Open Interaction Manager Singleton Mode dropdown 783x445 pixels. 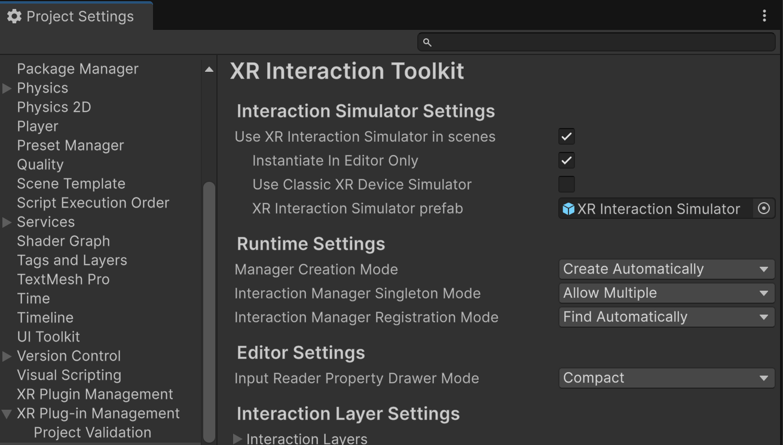[666, 293]
